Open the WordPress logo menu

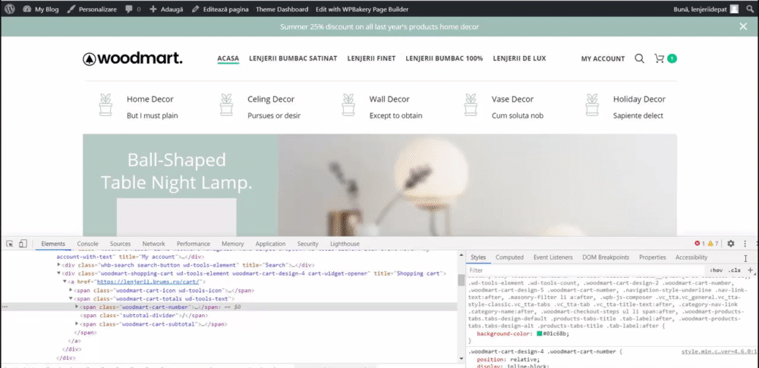(x=10, y=8)
